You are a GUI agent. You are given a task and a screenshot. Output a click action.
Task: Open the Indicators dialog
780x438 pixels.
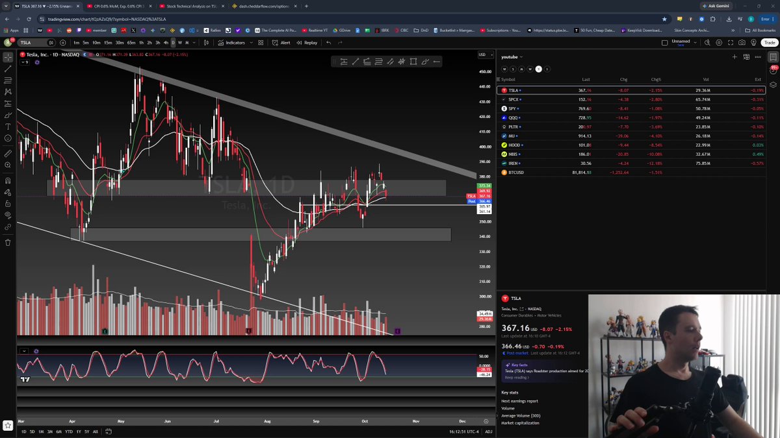click(x=232, y=43)
